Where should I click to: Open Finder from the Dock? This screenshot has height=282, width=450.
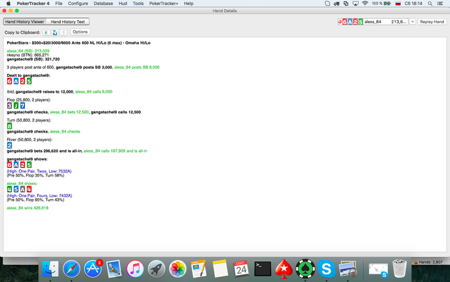(50, 269)
